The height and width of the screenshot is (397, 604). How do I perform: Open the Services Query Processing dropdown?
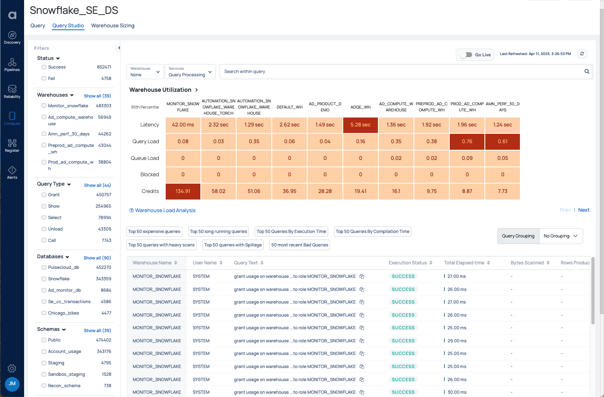[191, 71]
